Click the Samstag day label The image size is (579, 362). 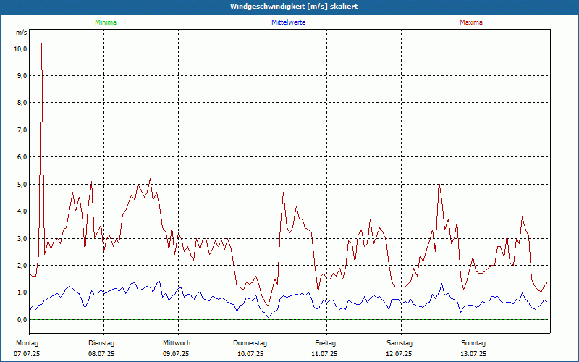(400, 343)
